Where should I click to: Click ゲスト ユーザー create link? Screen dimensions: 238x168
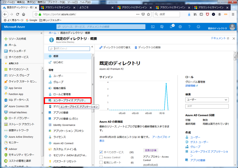pos(199,142)
